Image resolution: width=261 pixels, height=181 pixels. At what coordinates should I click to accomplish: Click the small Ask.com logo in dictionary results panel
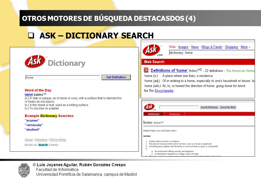pos(150,107)
